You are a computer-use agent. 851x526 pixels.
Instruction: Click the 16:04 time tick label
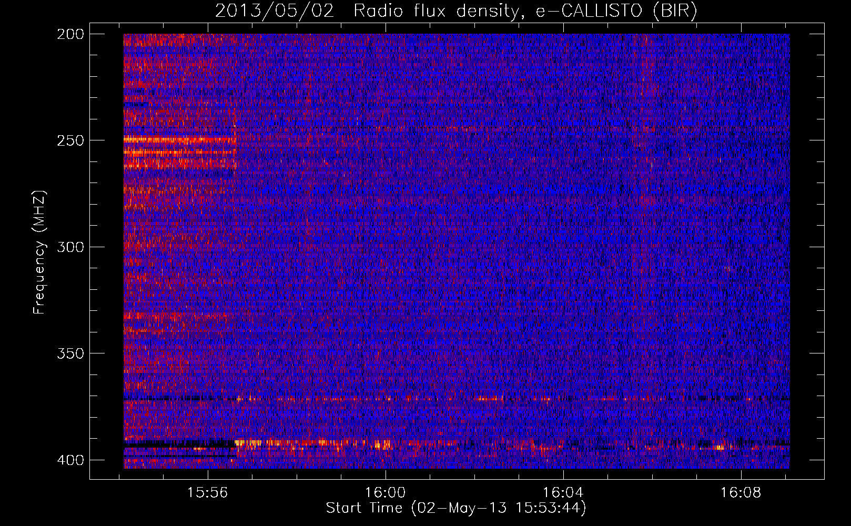[563, 493]
